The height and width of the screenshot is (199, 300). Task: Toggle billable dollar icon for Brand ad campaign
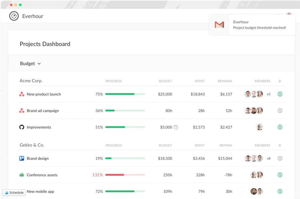pyautogui.click(x=280, y=111)
